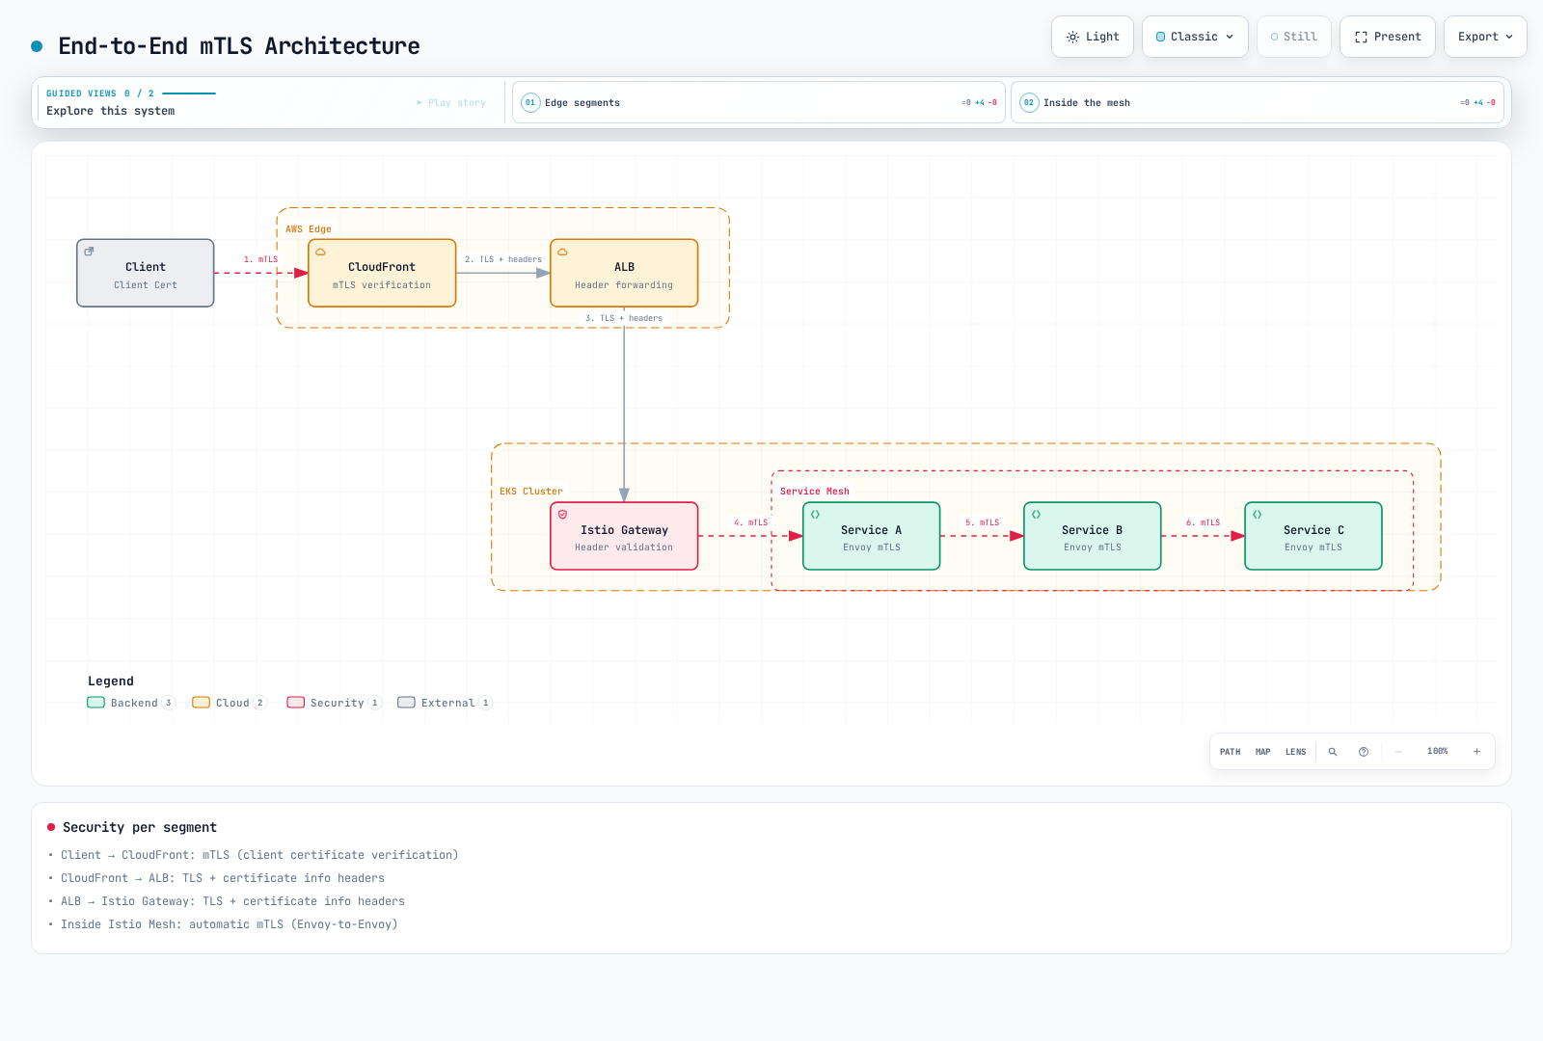Click the 100% zoom level reset
The image size is (1543, 1041).
pos(1438,752)
